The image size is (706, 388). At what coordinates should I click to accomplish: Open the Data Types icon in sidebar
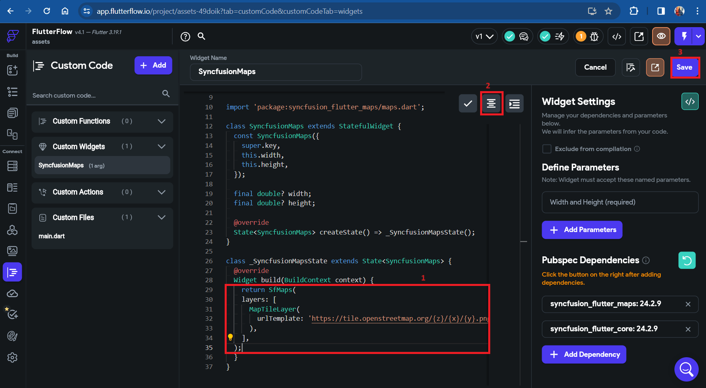(13, 187)
